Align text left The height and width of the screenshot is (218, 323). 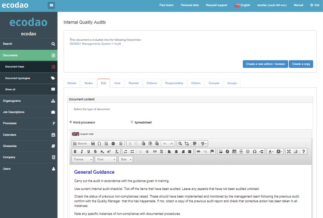(169, 151)
